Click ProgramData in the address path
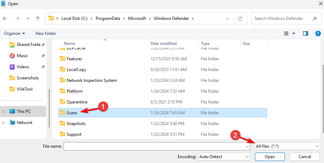Screen dimensions: 324x163 click(x=108, y=18)
